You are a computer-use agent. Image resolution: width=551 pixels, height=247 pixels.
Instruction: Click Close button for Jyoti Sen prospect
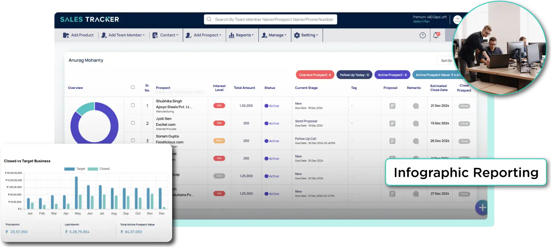464,123
